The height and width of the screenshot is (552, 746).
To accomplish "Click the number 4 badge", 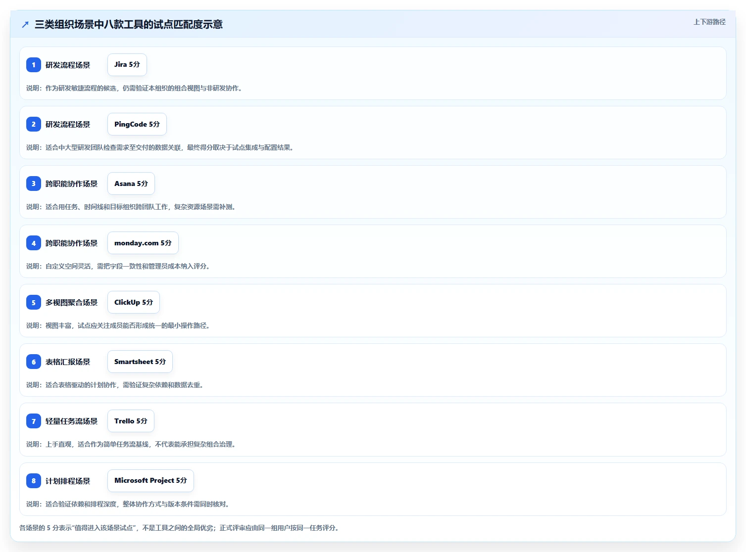I will pyautogui.click(x=34, y=243).
